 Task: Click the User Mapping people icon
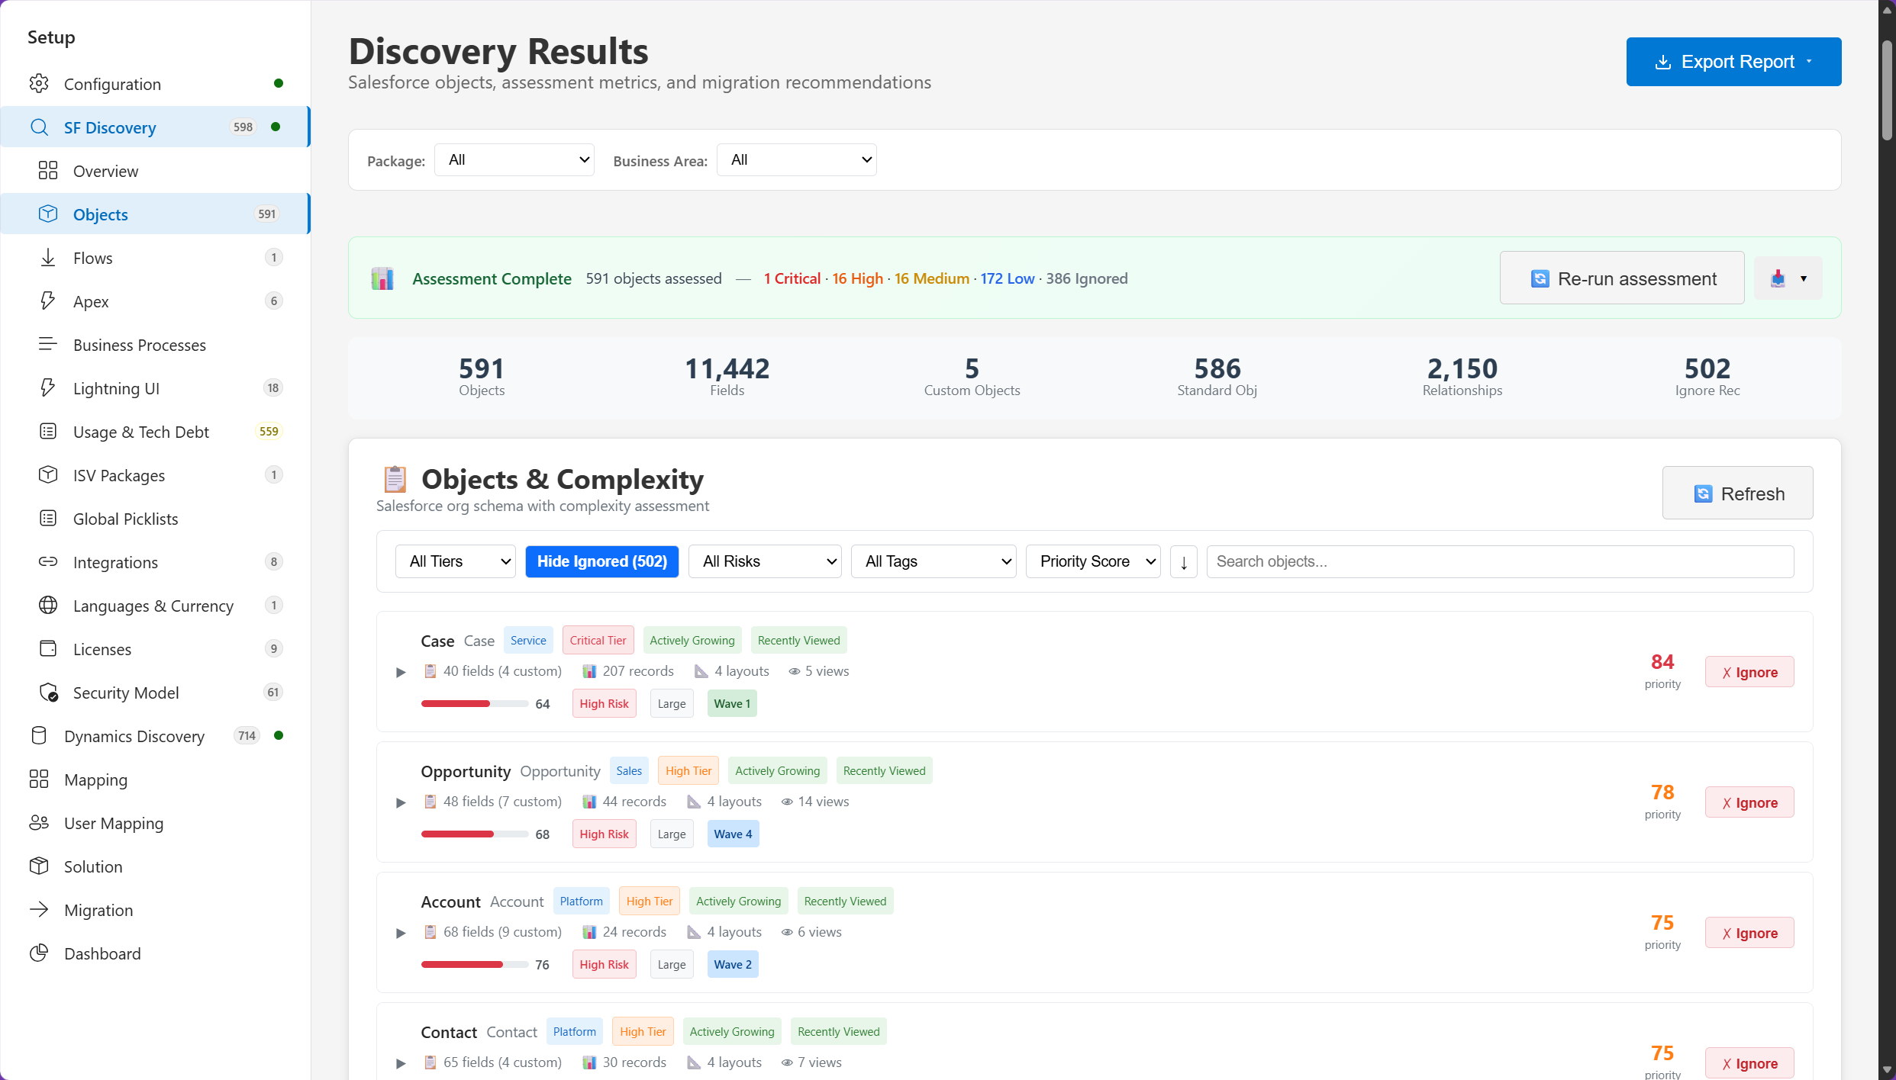tap(39, 823)
